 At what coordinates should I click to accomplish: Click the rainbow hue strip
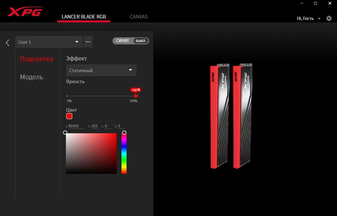point(124,153)
